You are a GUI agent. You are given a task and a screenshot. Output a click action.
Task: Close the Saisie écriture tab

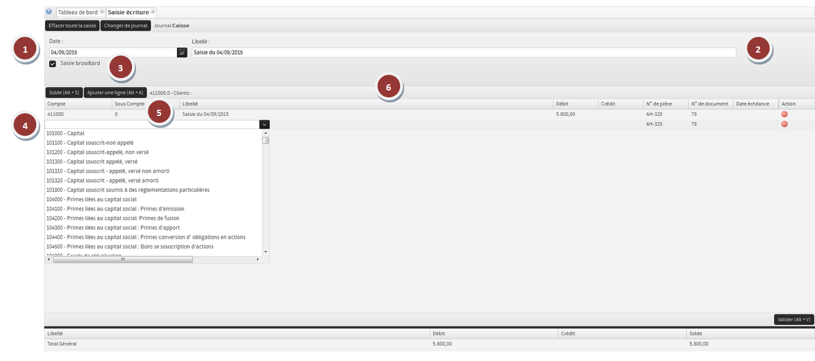click(153, 12)
